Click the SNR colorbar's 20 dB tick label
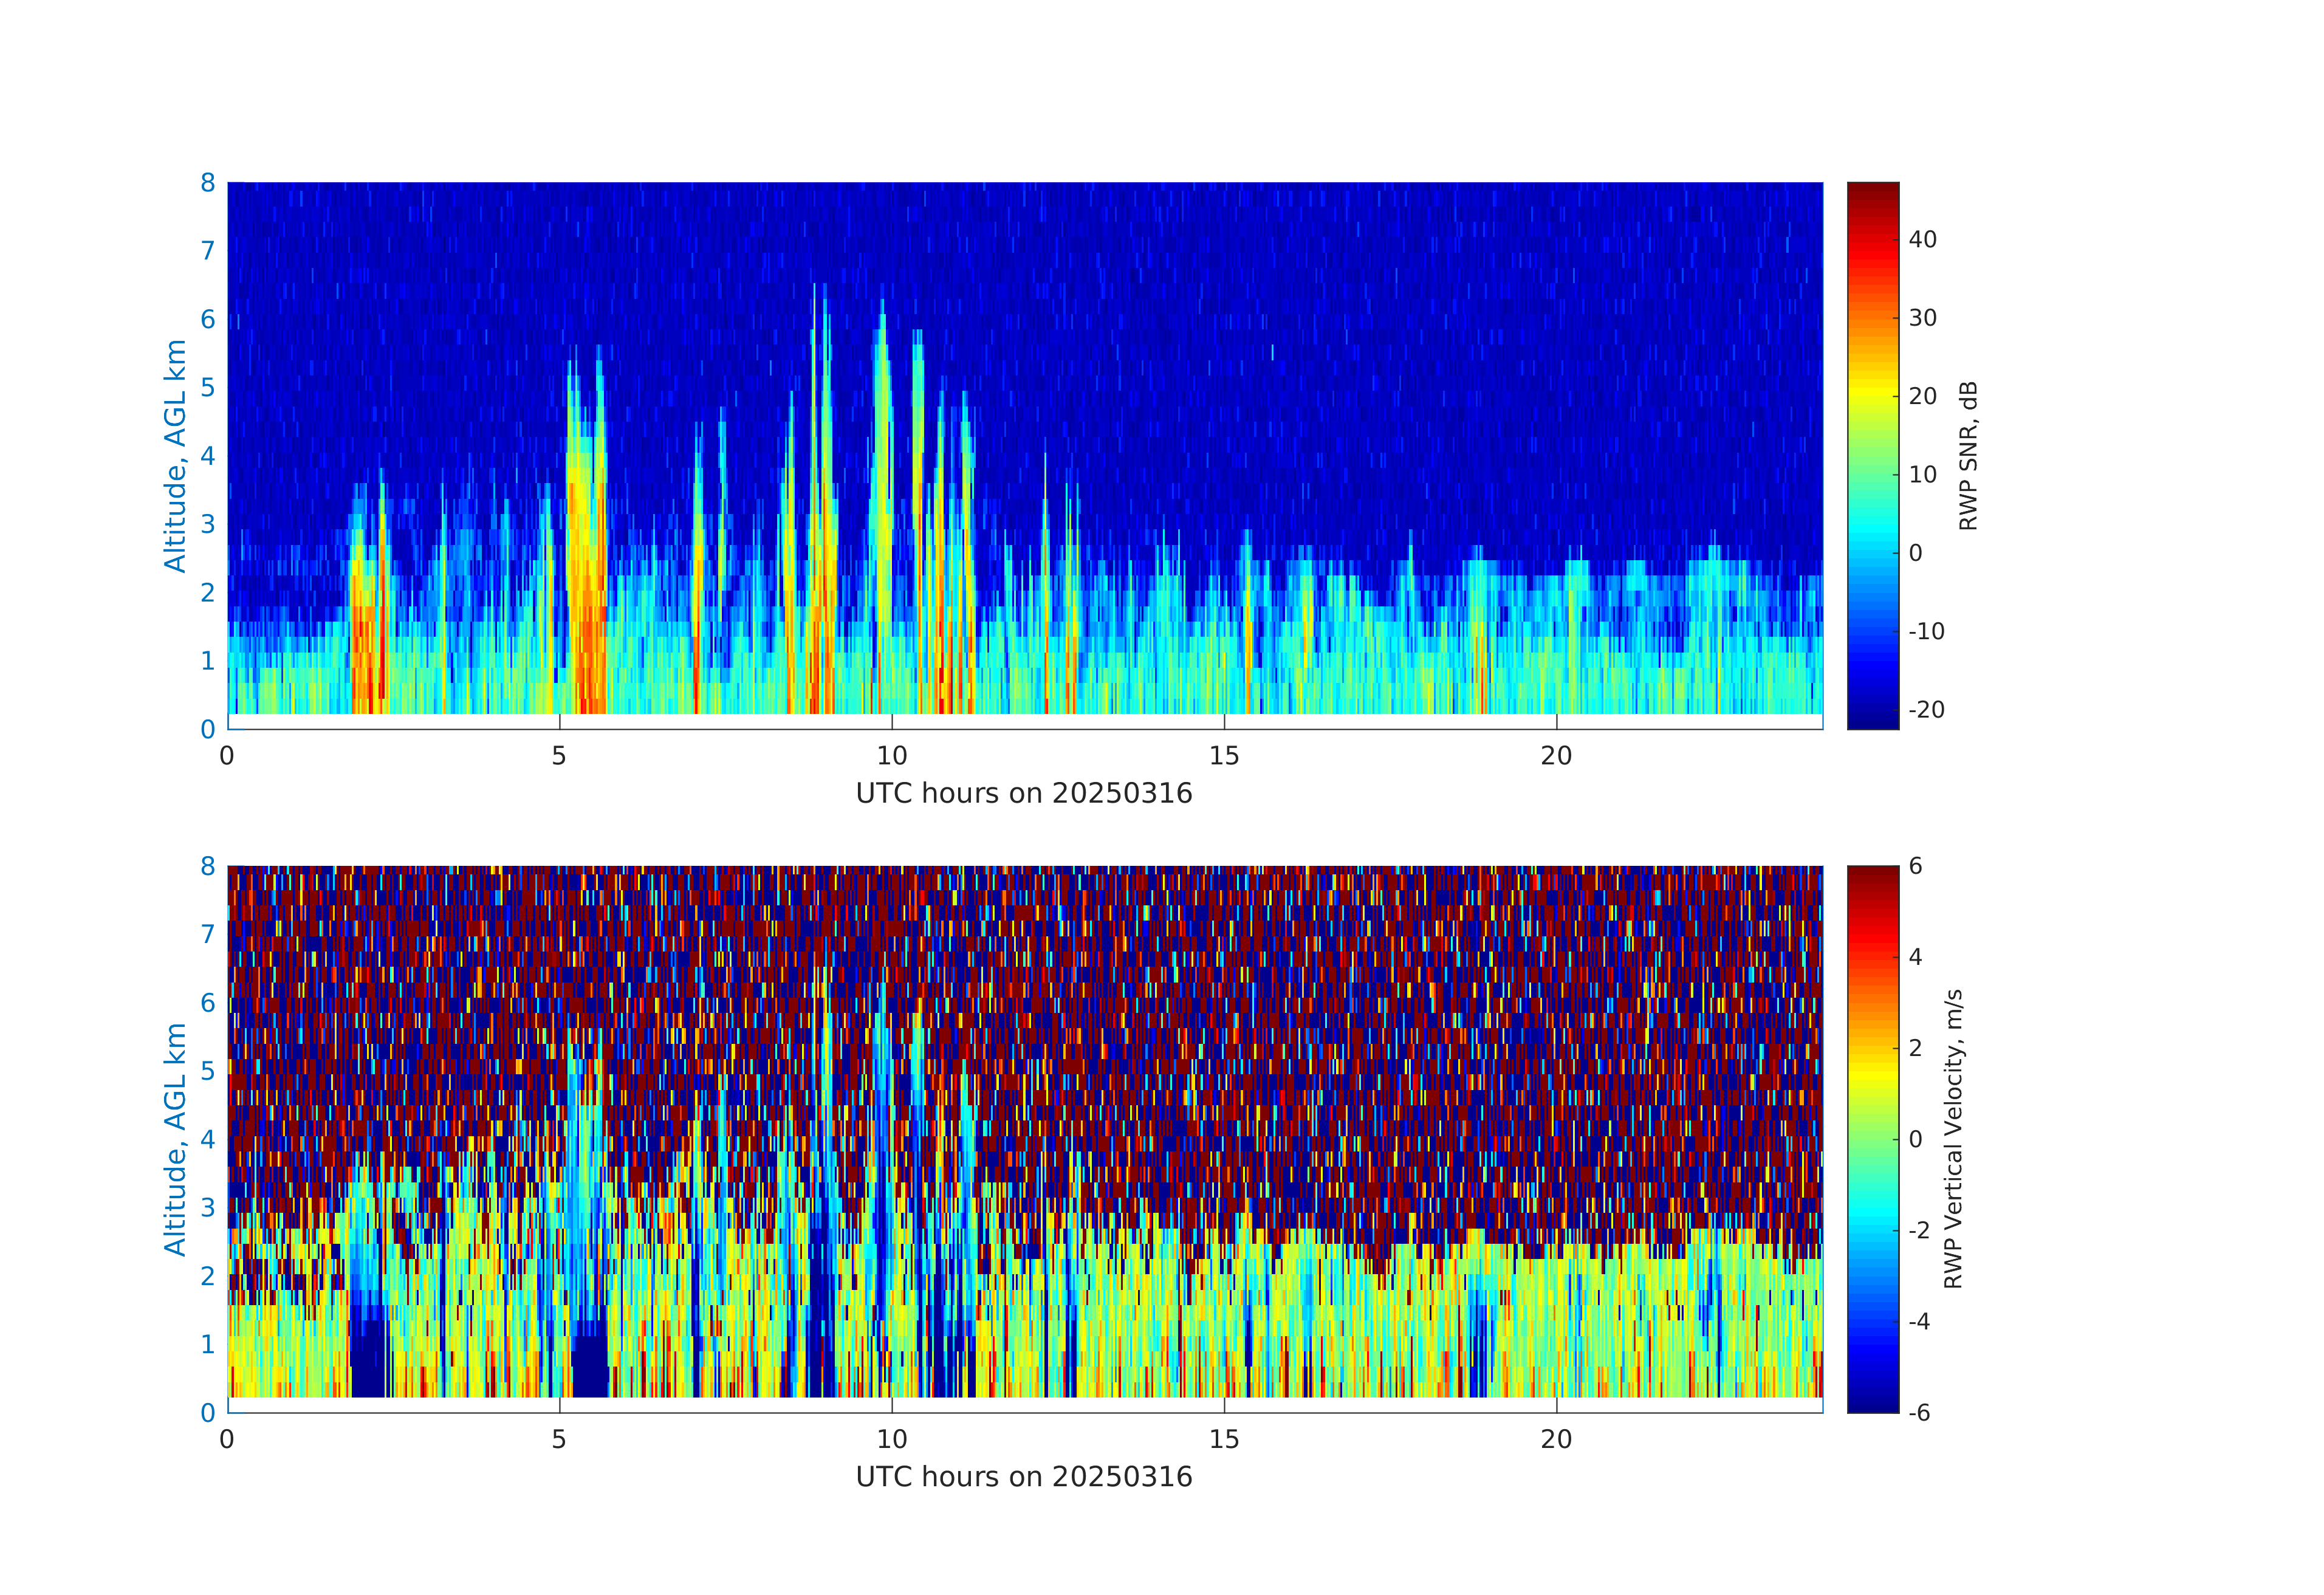The width and height of the screenshot is (2324, 1595). click(1922, 396)
